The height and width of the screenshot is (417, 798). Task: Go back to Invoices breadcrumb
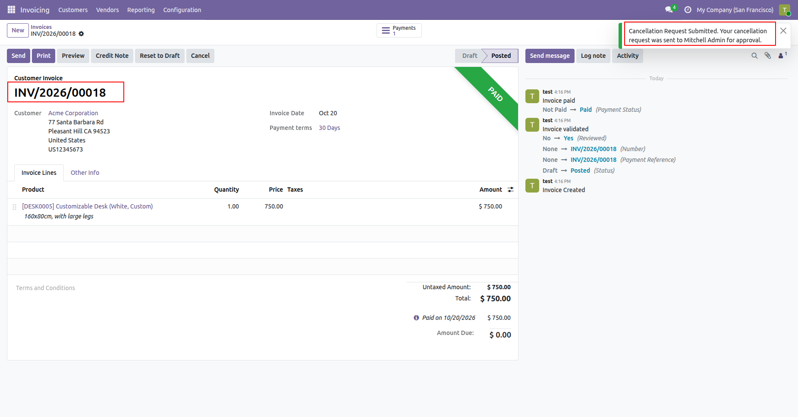41,27
